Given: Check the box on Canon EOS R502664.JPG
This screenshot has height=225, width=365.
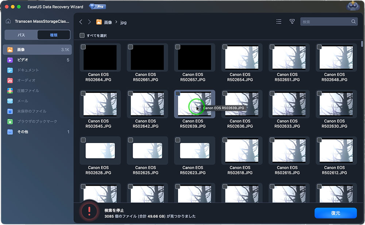Looking at the screenshot, I should [83, 47].
